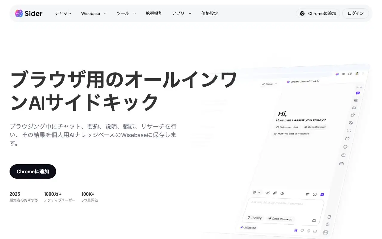Click the paperclip attach icon above chat input

point(275,193)
